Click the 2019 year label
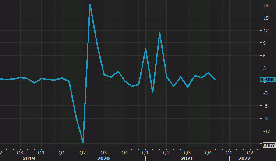This screenshot has height=161, width=276. (29, 158)
